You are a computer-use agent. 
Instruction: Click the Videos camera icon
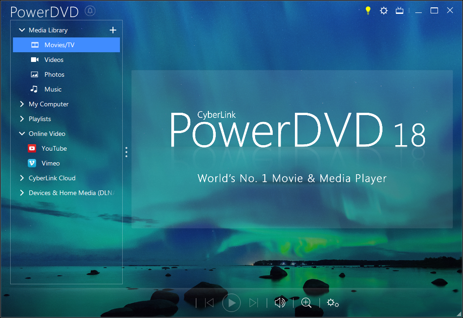[x=35, y=60]
